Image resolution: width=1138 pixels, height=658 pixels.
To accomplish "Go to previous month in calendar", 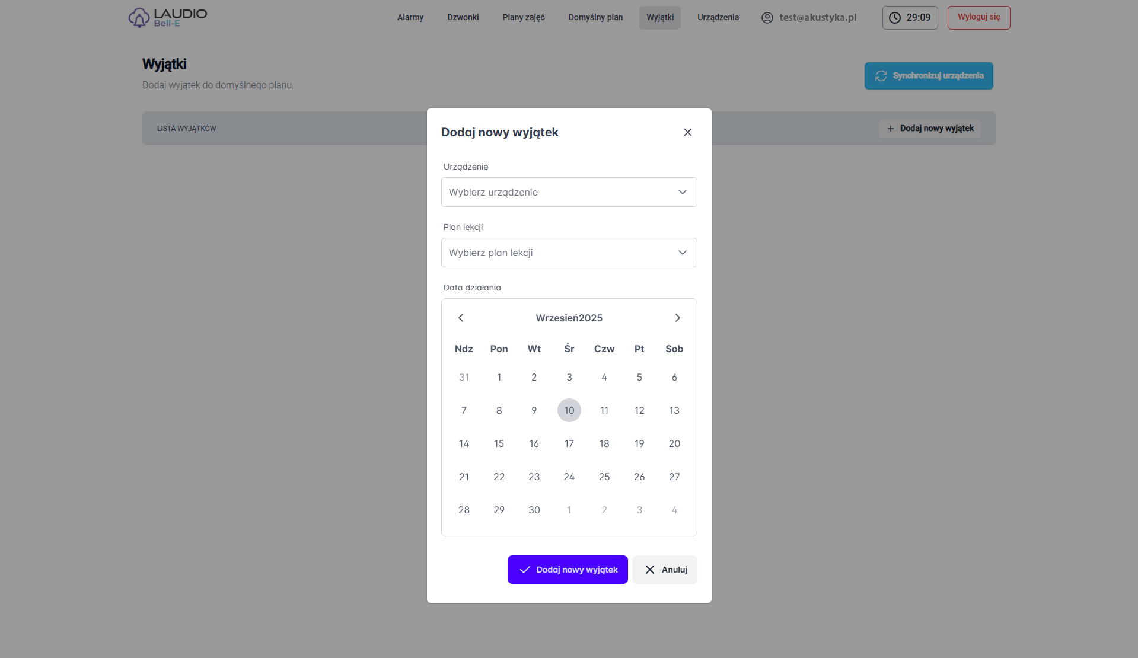I will point(461,318).
